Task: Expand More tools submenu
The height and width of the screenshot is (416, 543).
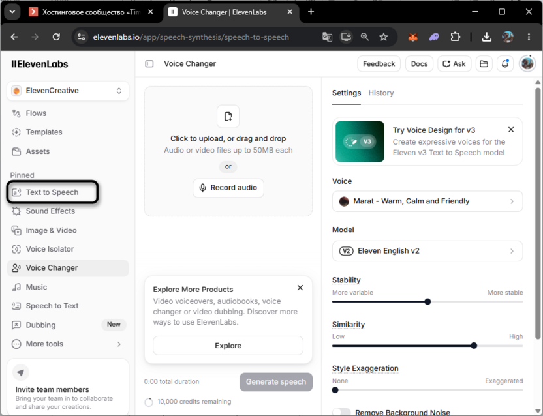Action: 68,344
